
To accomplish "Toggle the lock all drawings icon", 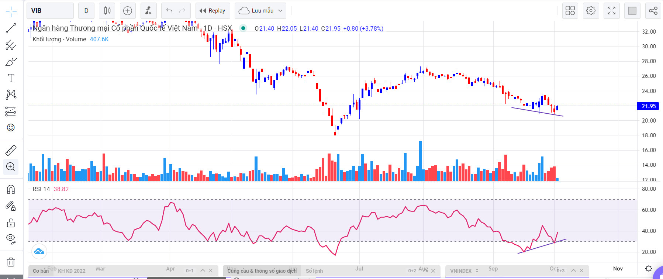I will pyautogui.click(x=11, y=223).
